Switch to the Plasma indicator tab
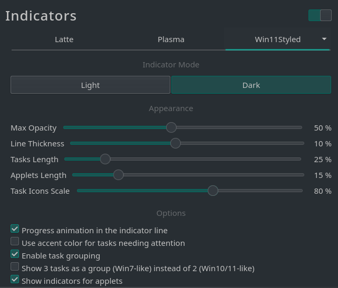 point(171,39)
